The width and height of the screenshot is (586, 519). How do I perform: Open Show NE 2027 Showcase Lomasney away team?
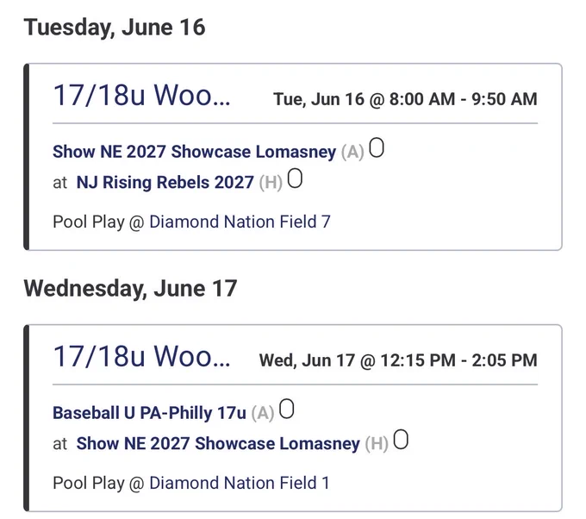pos(195,152)
